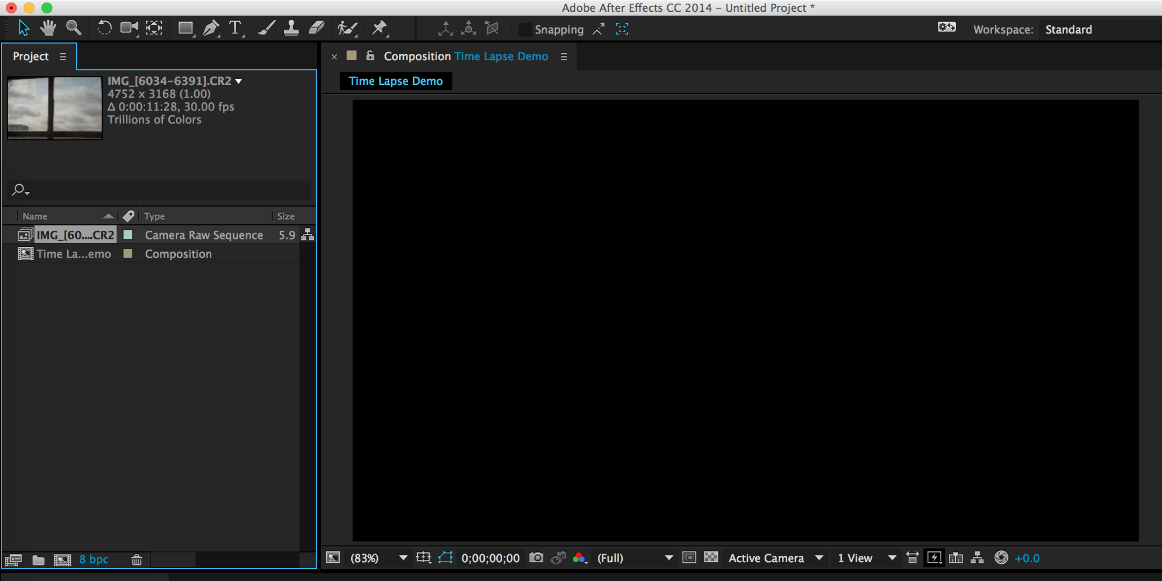Select the IMG_[60....CR2 sequence item
Image resolution: width=1162 pixels, height=581 pixels.
(x=75, y=235)
